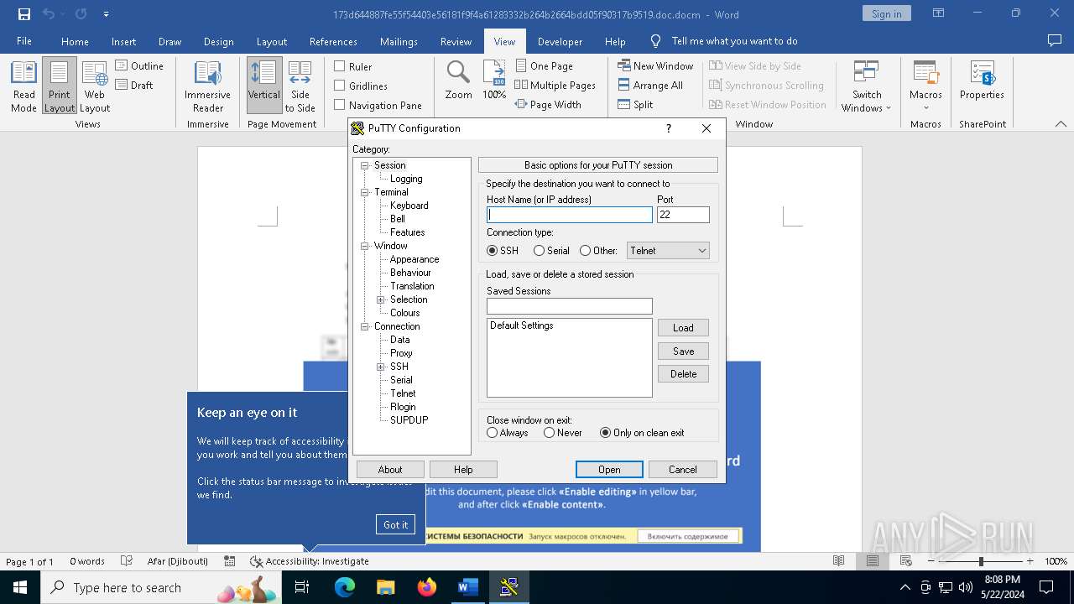Image resolution: width=1074 pixels, height=604 pixels.
Task: Click the About button in PuTTY
Action: [x=390, y=470]
